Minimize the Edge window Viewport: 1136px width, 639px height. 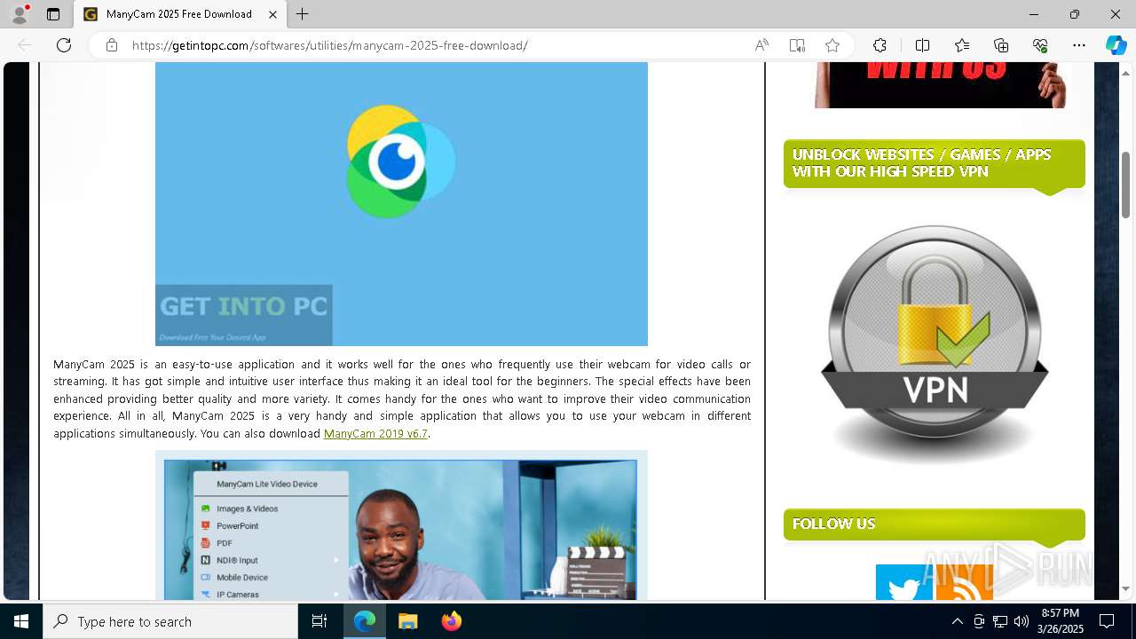1034,14
